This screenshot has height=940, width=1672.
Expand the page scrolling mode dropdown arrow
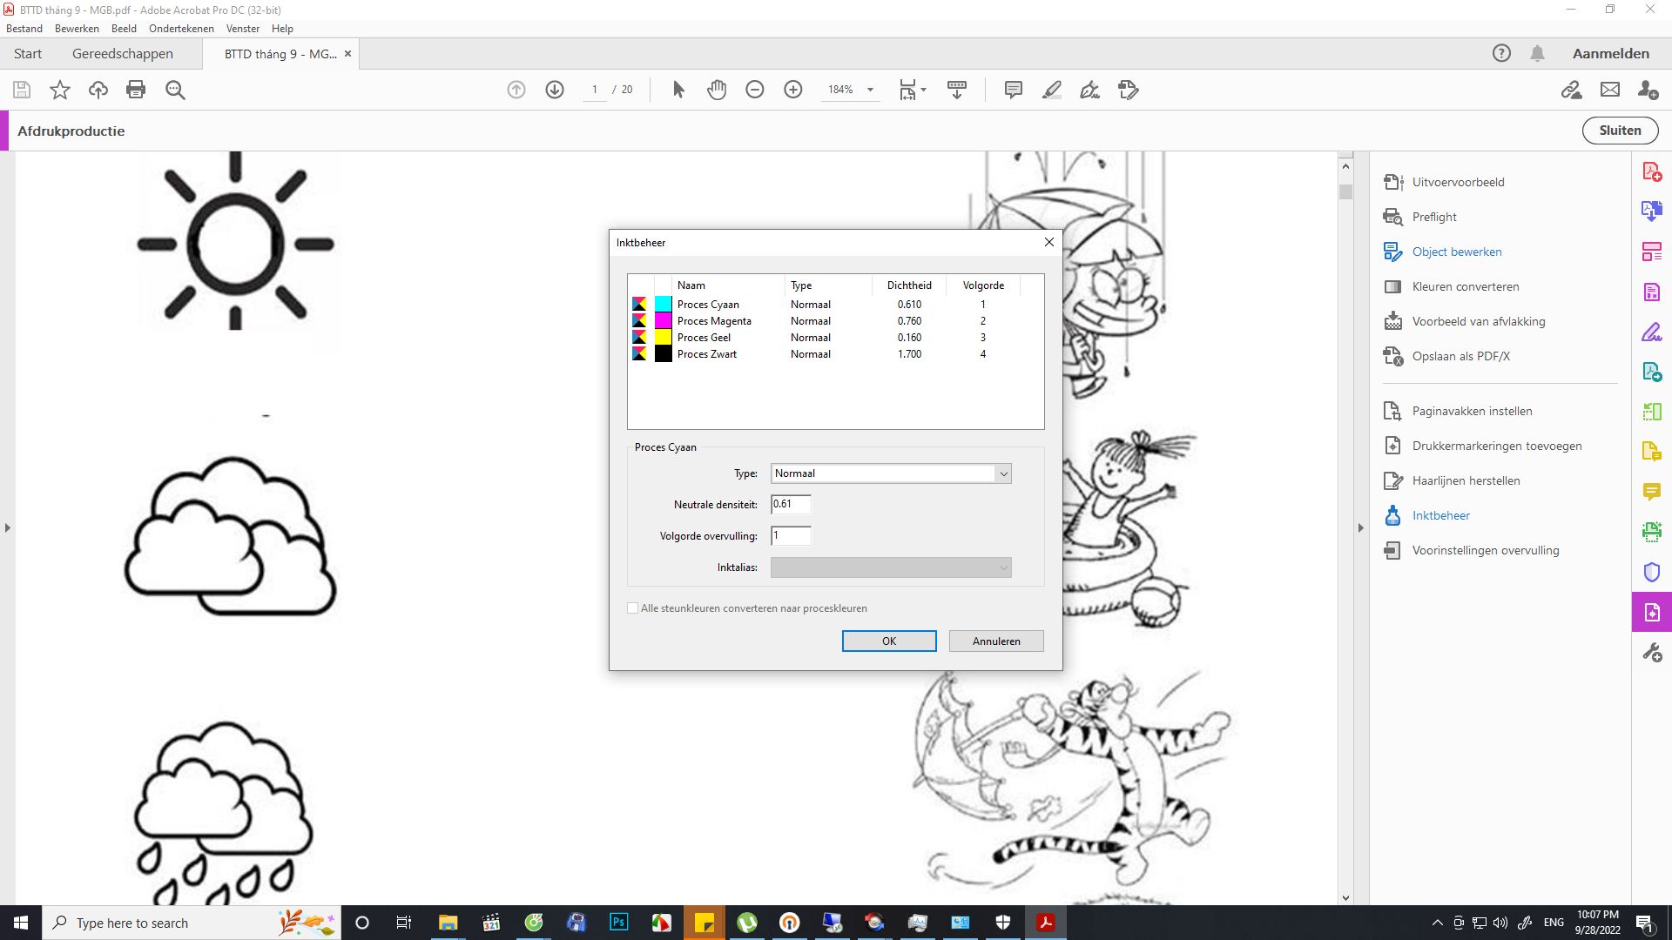coord(923,90)
